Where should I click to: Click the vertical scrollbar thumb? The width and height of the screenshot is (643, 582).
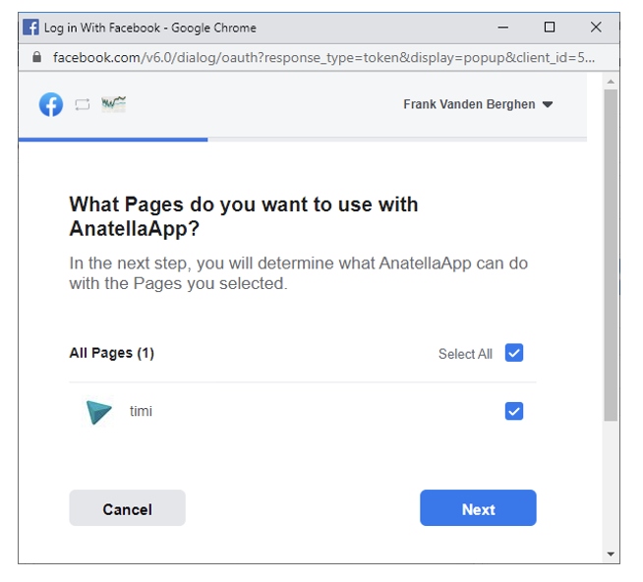point(611,256)
